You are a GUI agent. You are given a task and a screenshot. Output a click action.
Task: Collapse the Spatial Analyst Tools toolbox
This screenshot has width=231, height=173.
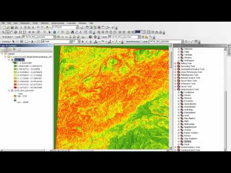175,89
